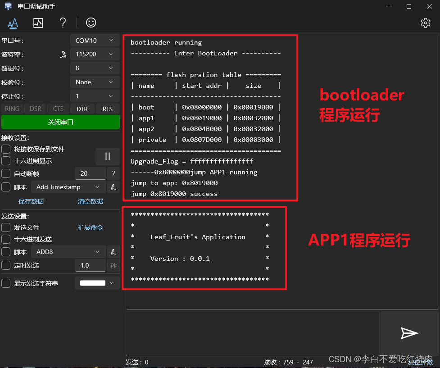Open the ADD8 script dropdown
440x368 pixels.
[x=68, y=252]
